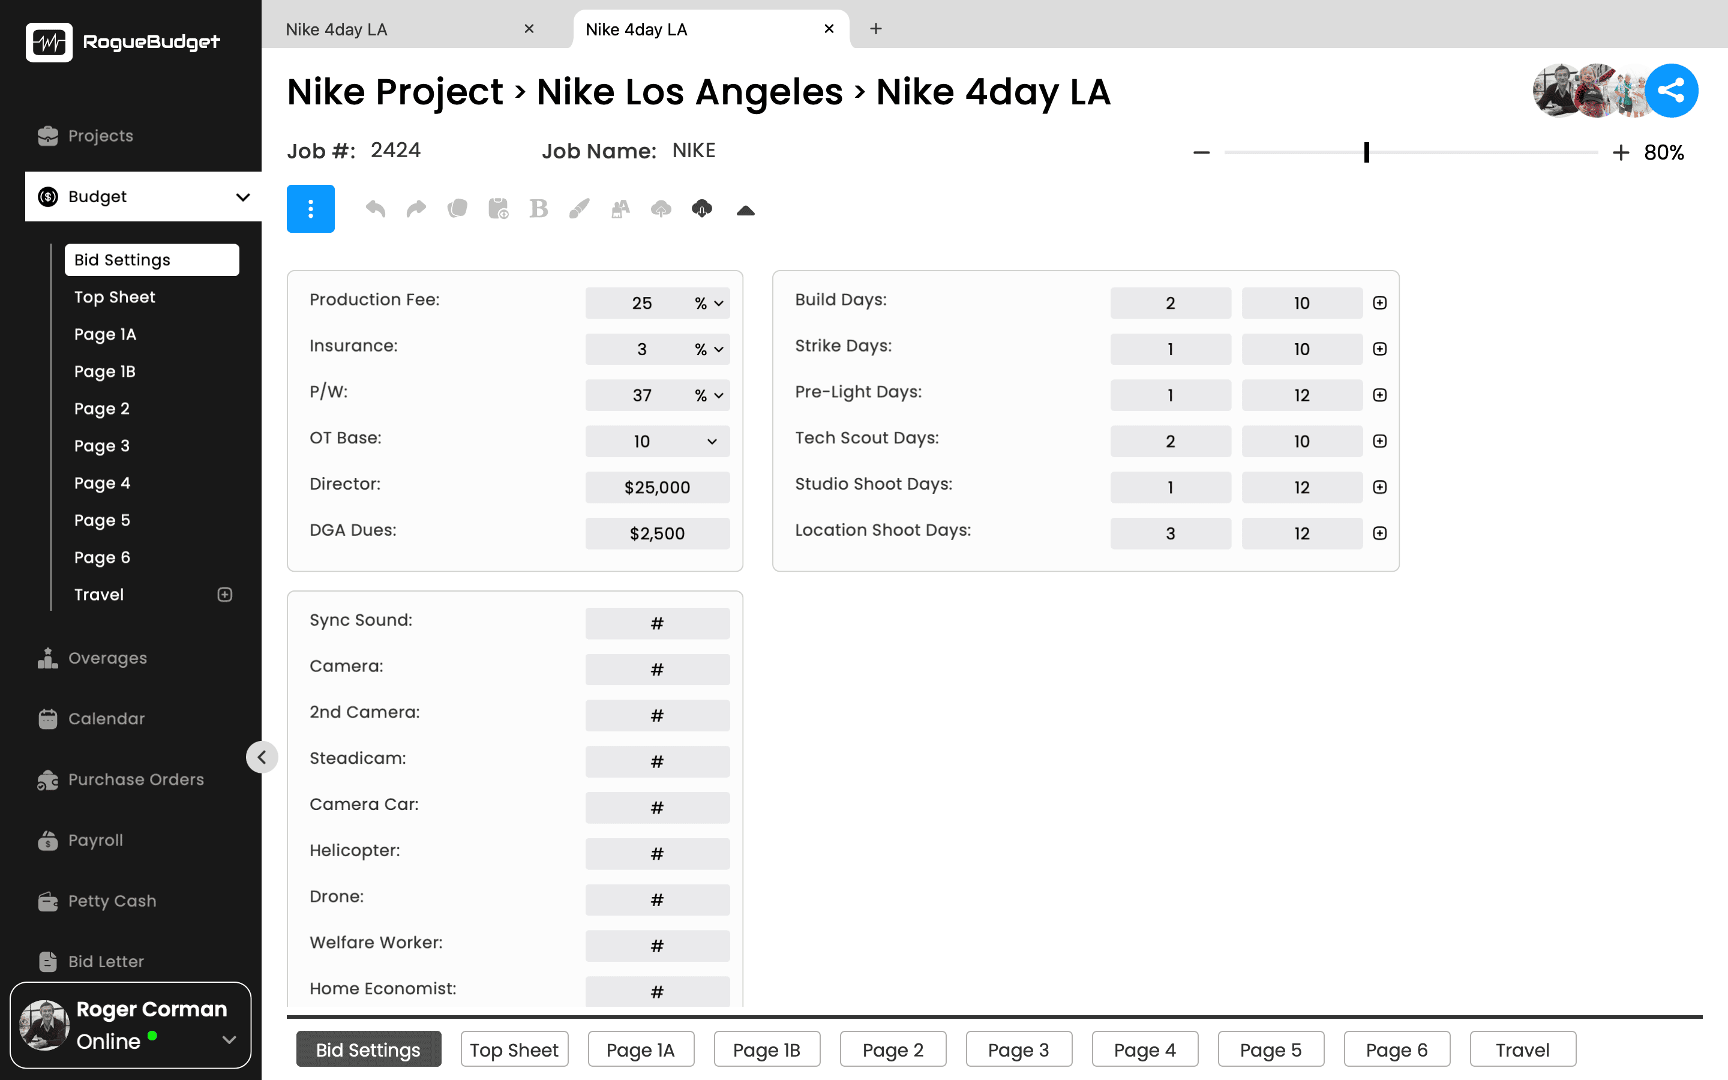Click the plus icon for Studio Shoot Days
Image resolution: width=1728 pixels, height=1080 pixels.
tap(1379, 487)
